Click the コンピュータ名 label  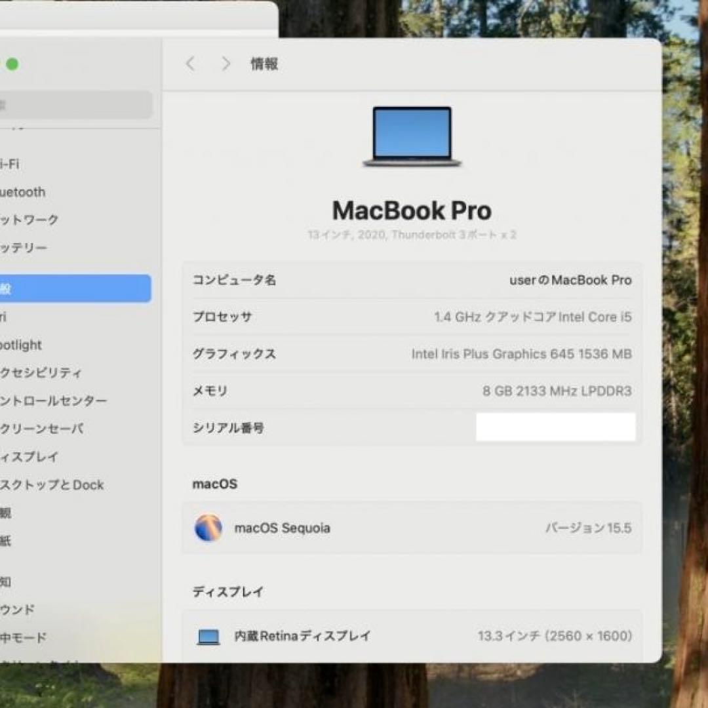[234, 280]
